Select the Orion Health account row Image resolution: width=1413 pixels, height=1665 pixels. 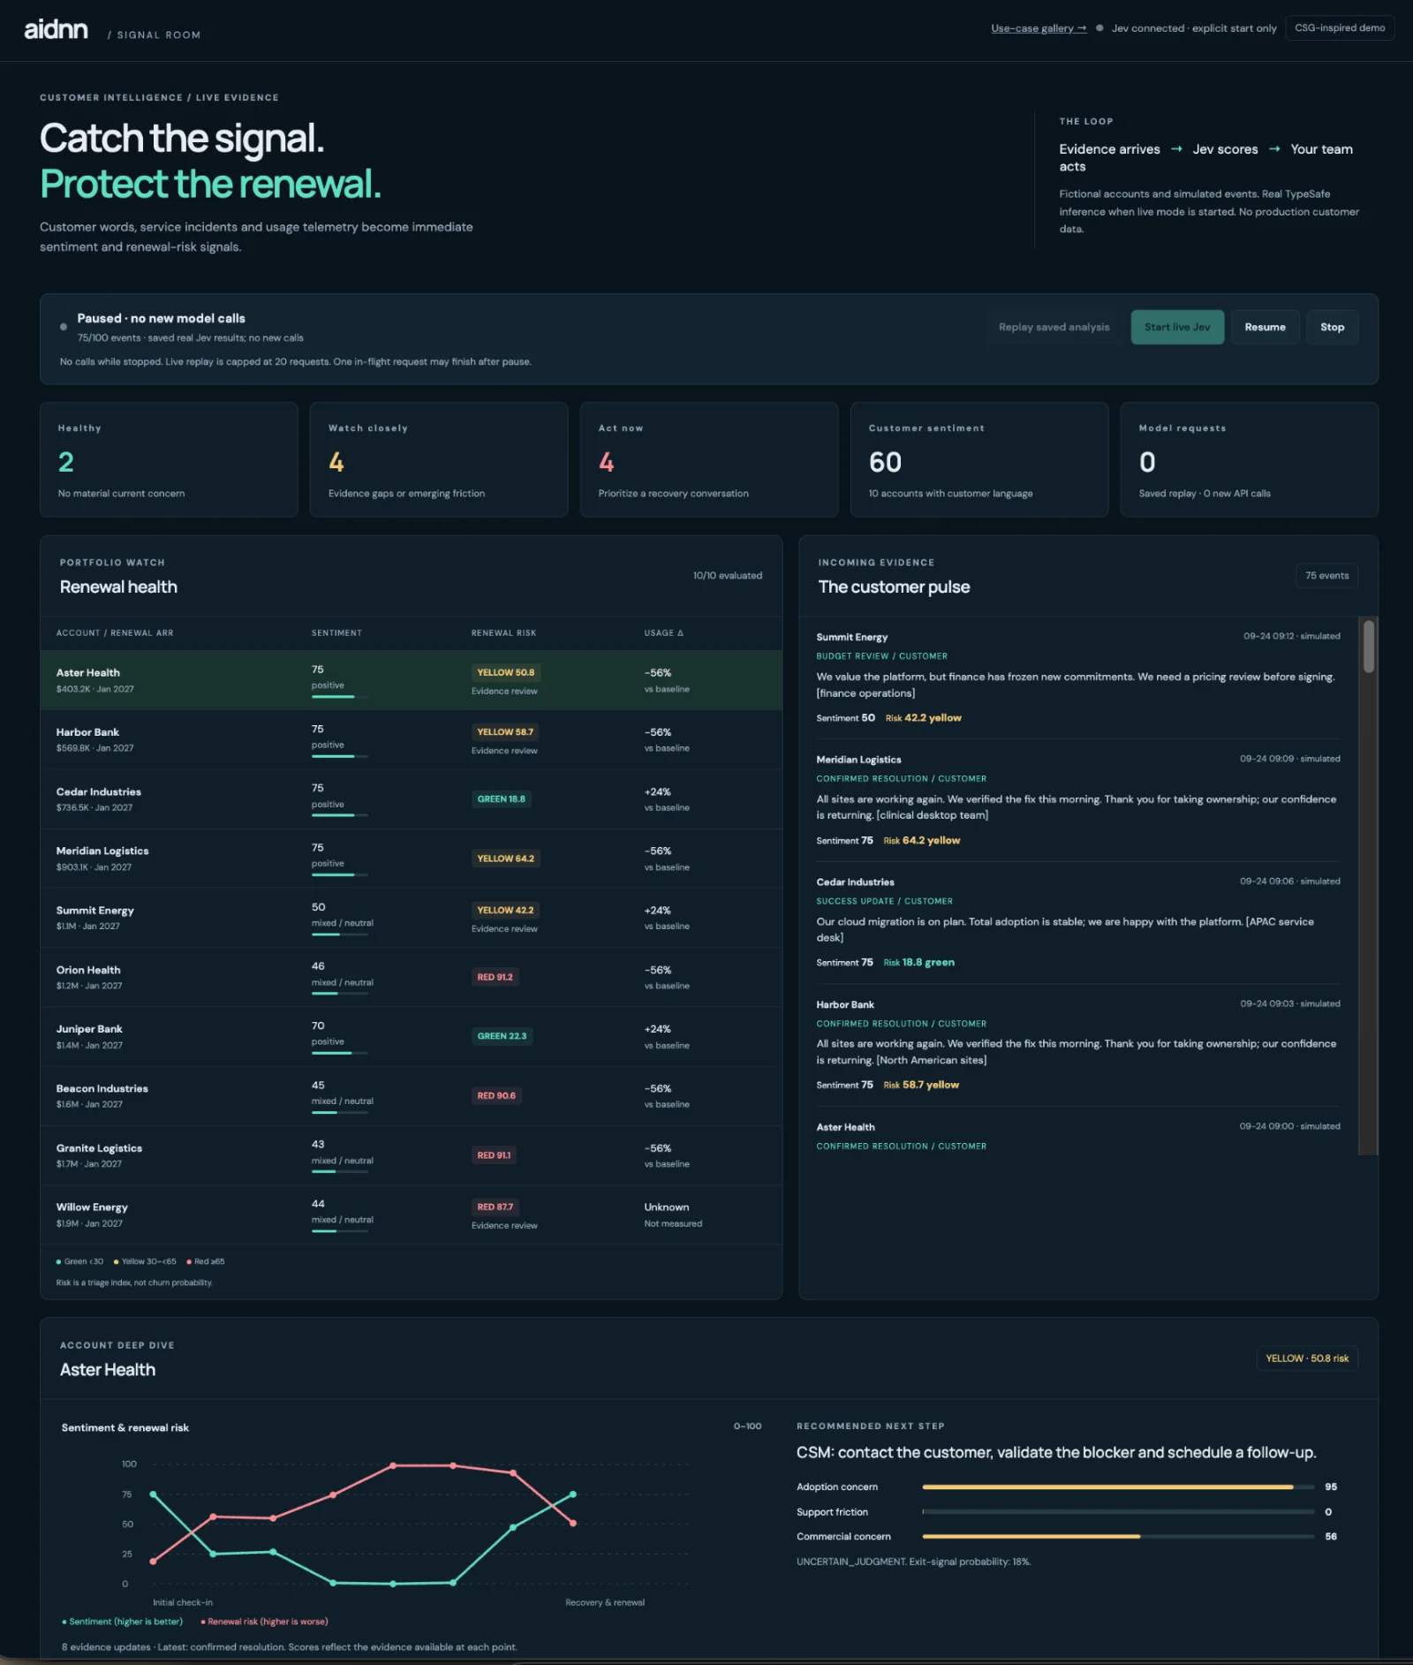coord(411,977)
